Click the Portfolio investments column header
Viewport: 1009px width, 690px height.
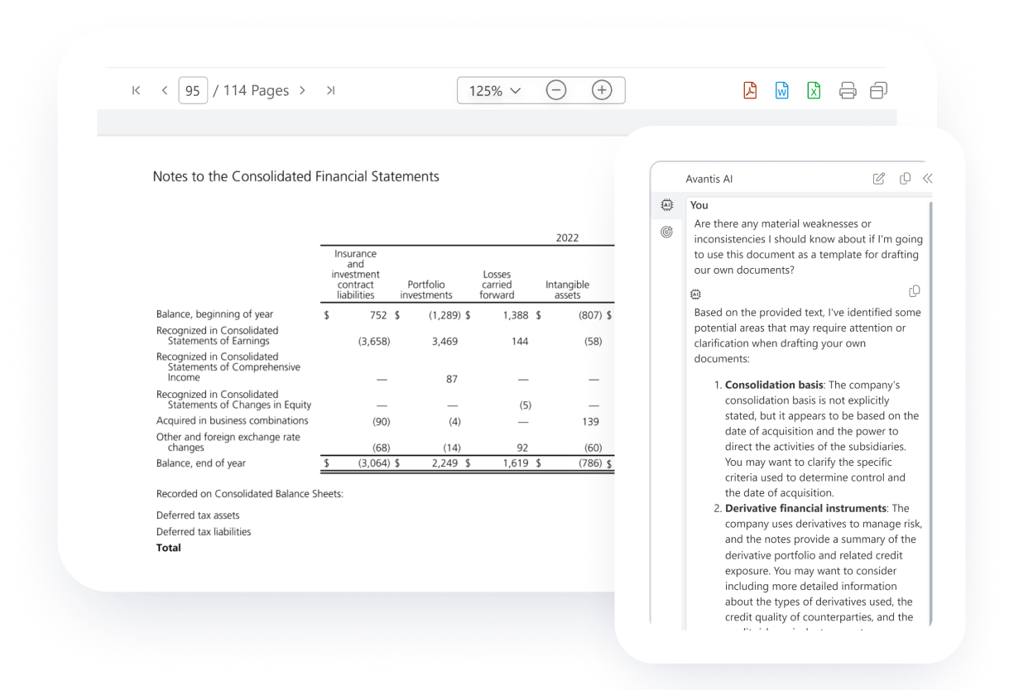(426, 290)
